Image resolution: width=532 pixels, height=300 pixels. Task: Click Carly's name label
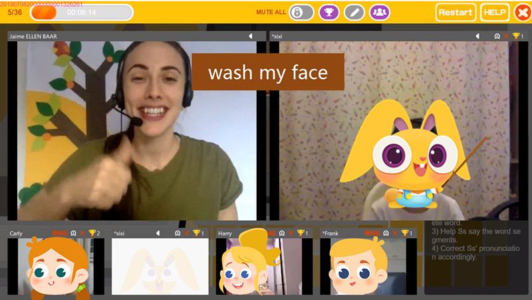coord(16,233)
